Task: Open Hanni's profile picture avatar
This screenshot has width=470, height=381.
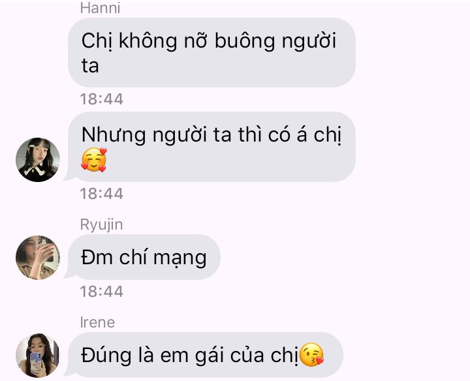Action: click(x=38, y=160)
